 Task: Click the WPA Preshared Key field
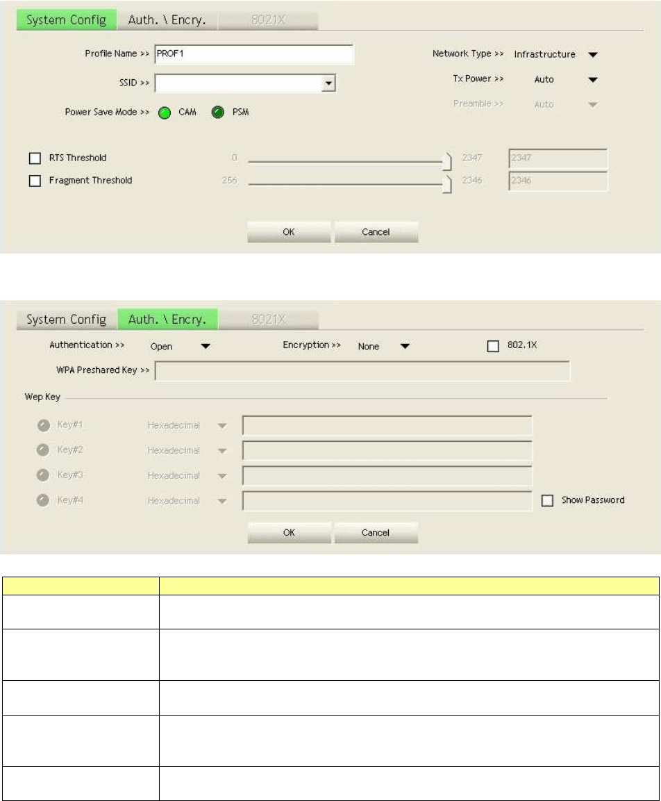pos(362,372)
